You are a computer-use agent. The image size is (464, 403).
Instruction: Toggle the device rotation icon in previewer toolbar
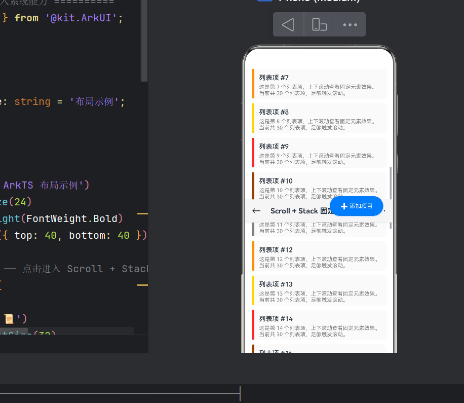point(319,24)
